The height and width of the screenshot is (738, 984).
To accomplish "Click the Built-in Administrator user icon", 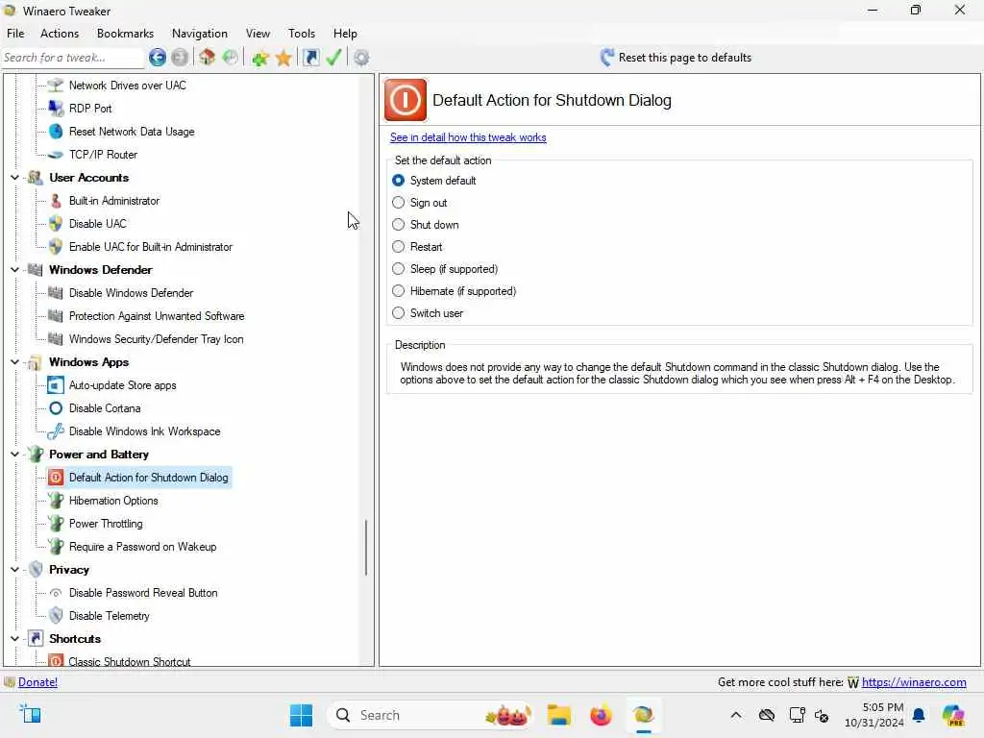I will coord(56,201).
